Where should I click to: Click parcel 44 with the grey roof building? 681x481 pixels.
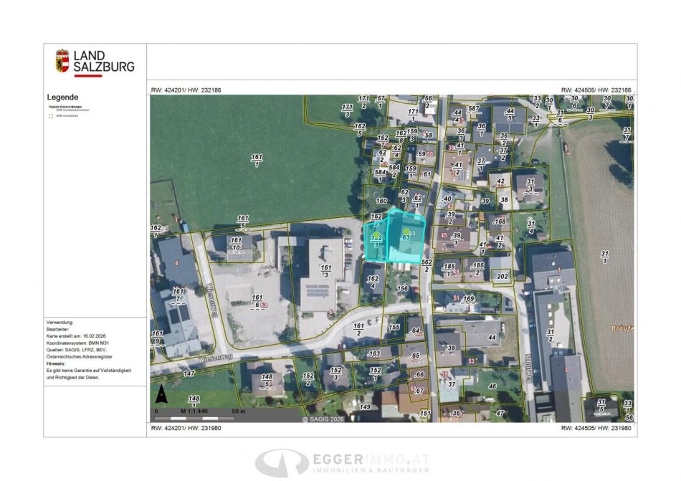[x=492, y=337]
